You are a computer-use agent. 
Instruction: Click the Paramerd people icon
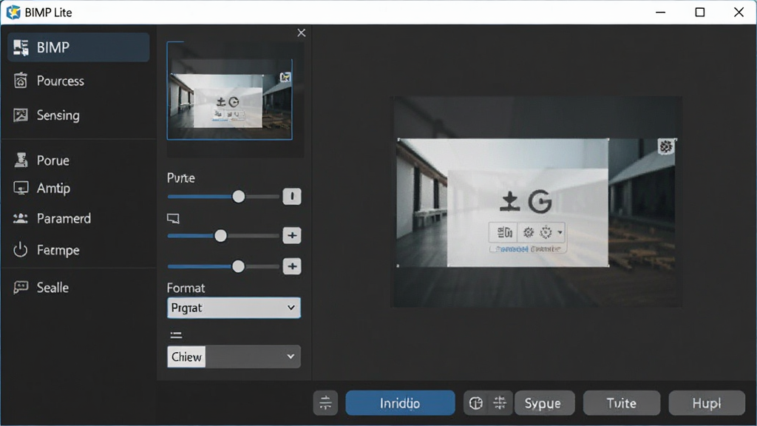[20, 218]
